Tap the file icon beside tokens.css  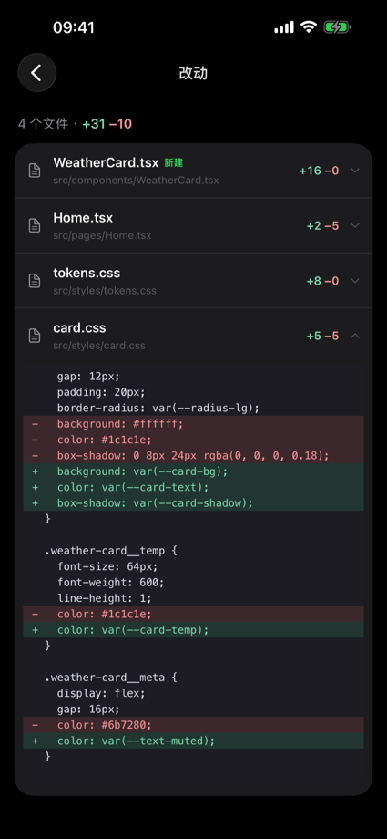click(35, 280)
